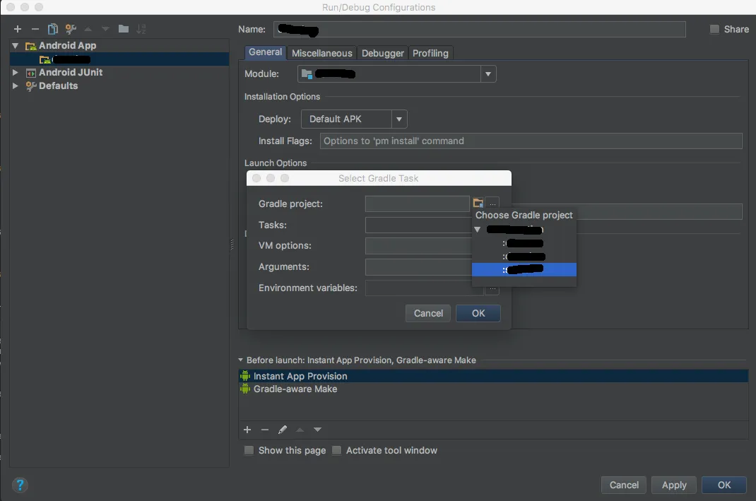Add new configuration with plus icon
Screen dimensions: 756x501
point(18,29)
